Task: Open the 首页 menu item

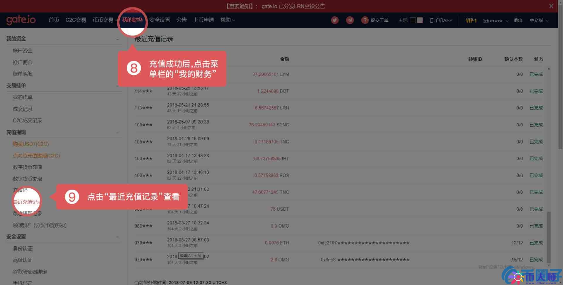Action: pos(54,20)
